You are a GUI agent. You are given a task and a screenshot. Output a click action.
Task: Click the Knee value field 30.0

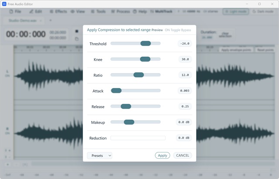tap(185, 59)
